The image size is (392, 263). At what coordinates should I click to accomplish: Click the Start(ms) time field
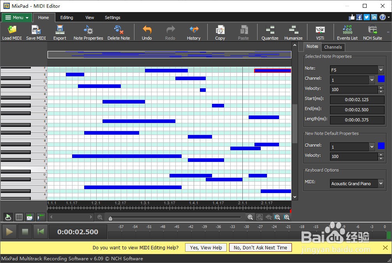[357, 100]
